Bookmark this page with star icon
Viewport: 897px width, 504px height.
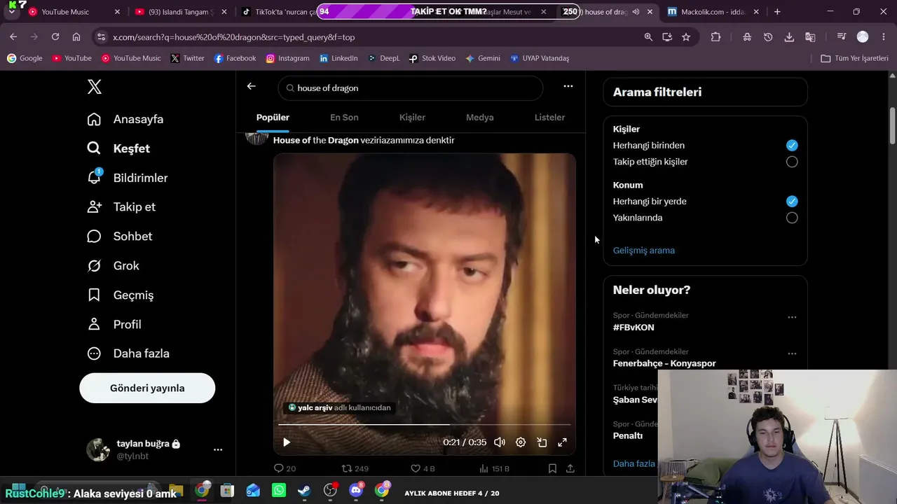point(686,37)
